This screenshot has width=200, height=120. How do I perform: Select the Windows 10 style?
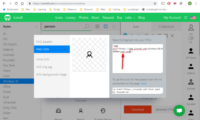(x=17, y=81)
